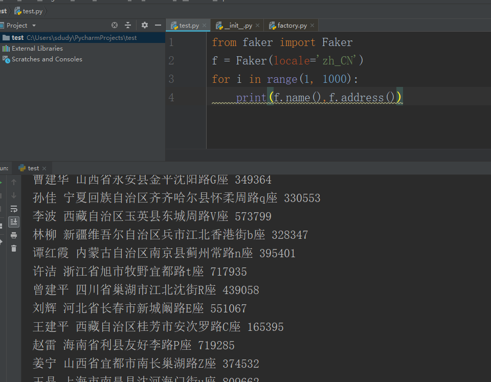
Task: Toggle soft-wrap in the run console
Action: (x=14, y=209)
